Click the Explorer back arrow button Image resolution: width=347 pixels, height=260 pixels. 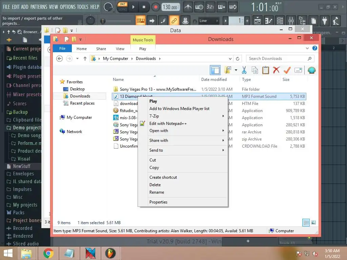[x=59, y=59]
